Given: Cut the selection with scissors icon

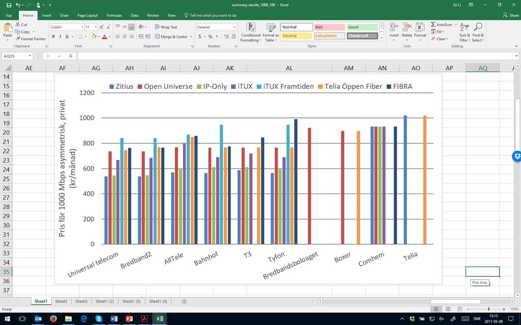Looking at the screenshot, I should pyautogui.click(x=18, y=24).
